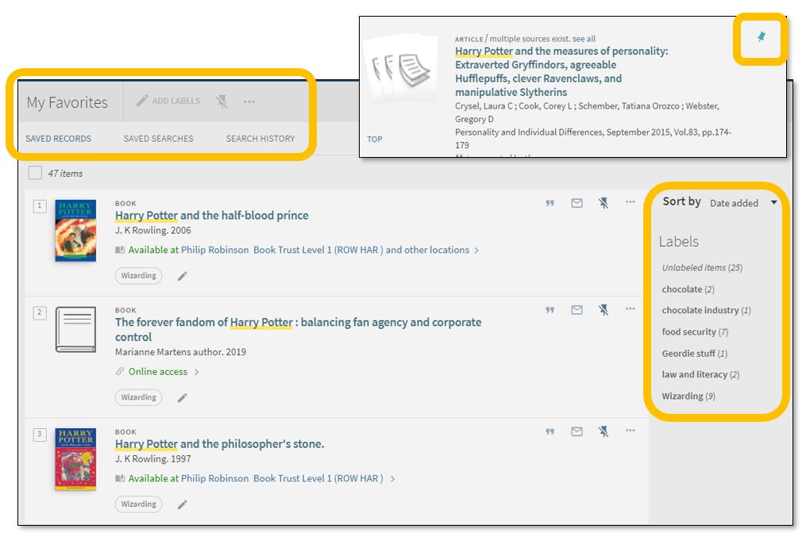Click the pin icon on the article record
This screenshot has height=540, width=806.
(762, 37)
